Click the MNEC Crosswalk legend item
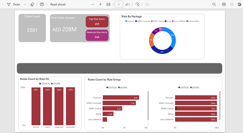 click(143, 21)
